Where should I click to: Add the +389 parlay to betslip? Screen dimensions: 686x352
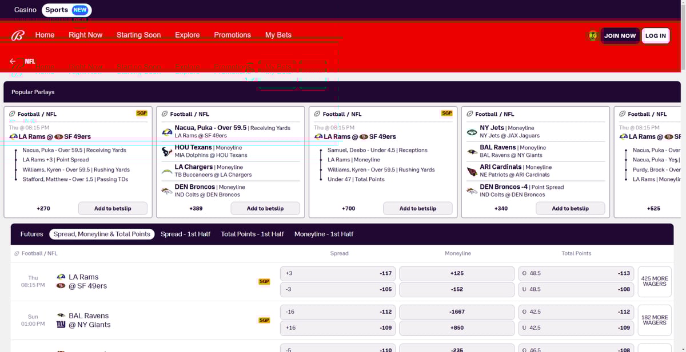click(x=265, y=208)
